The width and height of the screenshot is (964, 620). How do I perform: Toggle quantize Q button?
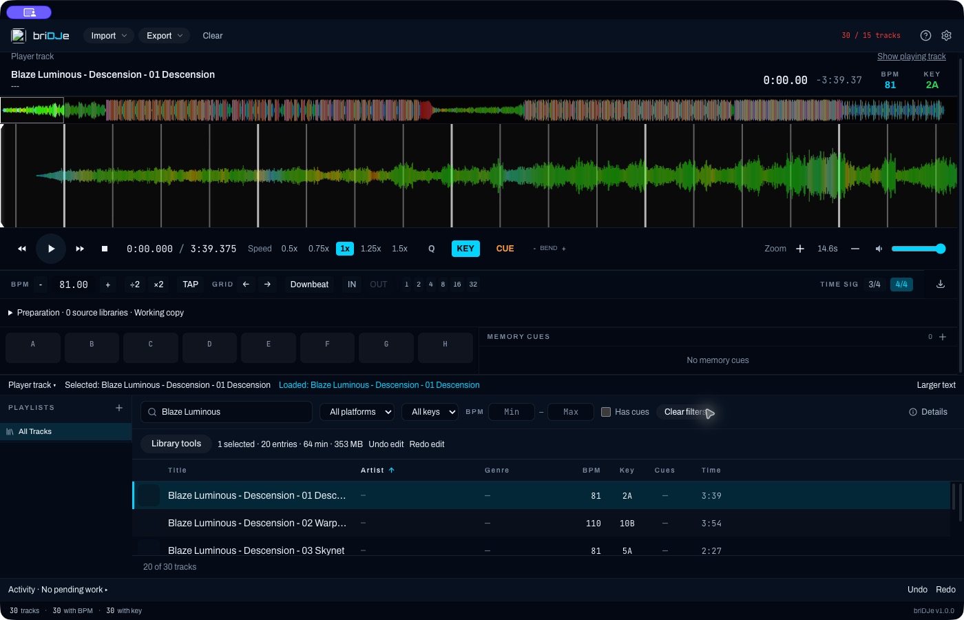pyautogui.click(x=432, y=249)
